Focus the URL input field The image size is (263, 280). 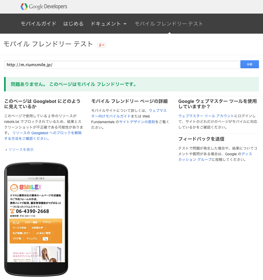122,65
